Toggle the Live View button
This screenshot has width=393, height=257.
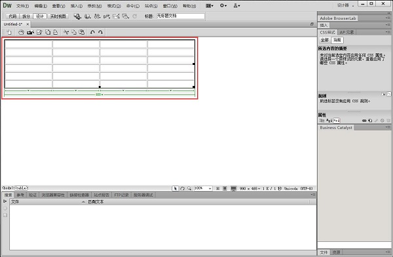click(58, 16)
